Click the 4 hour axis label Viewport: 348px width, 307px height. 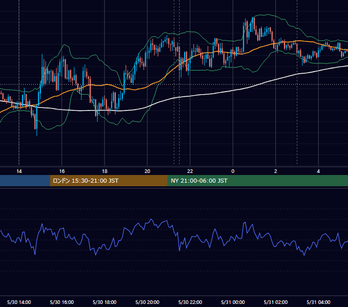click(x=318, y=171)
